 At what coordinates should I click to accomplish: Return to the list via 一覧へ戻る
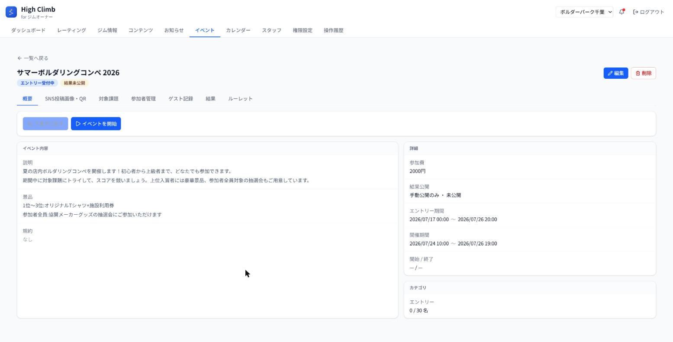33,58
